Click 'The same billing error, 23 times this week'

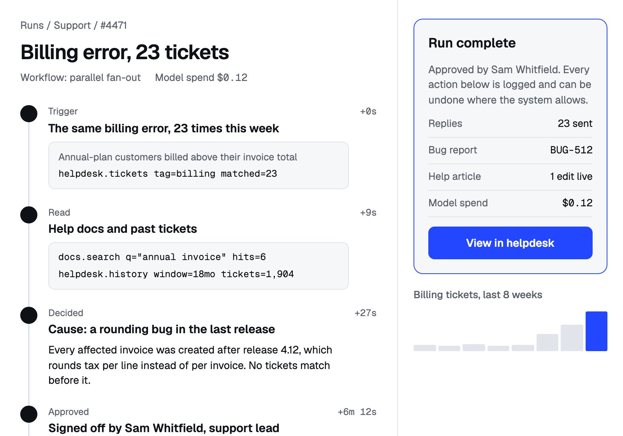coord(164,128)
